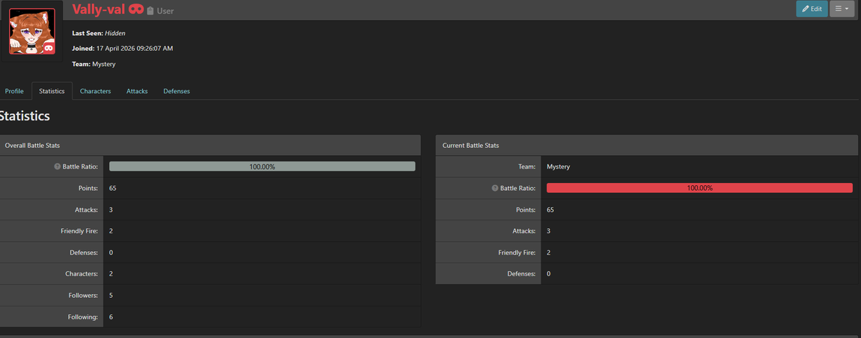Click the Overall Battle Stats panel header
861x338 pixels.
point(210,145)
